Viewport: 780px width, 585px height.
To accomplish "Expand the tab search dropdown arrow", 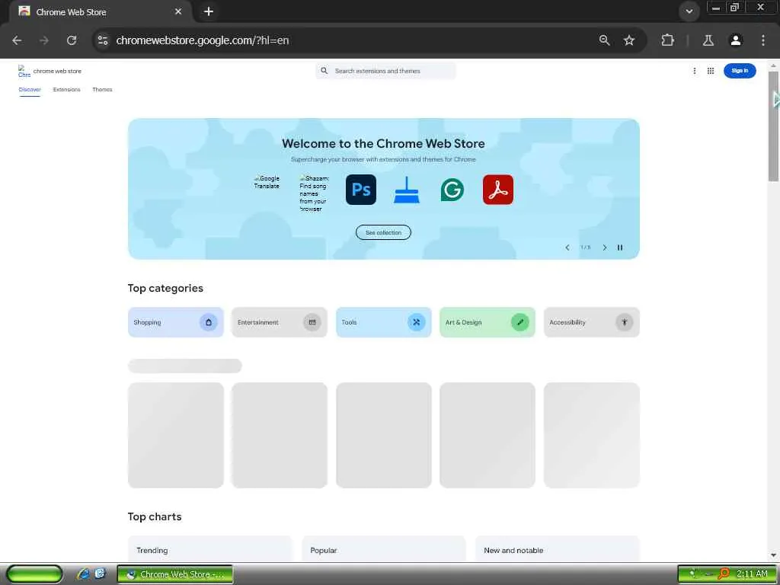I will [689, 11].
